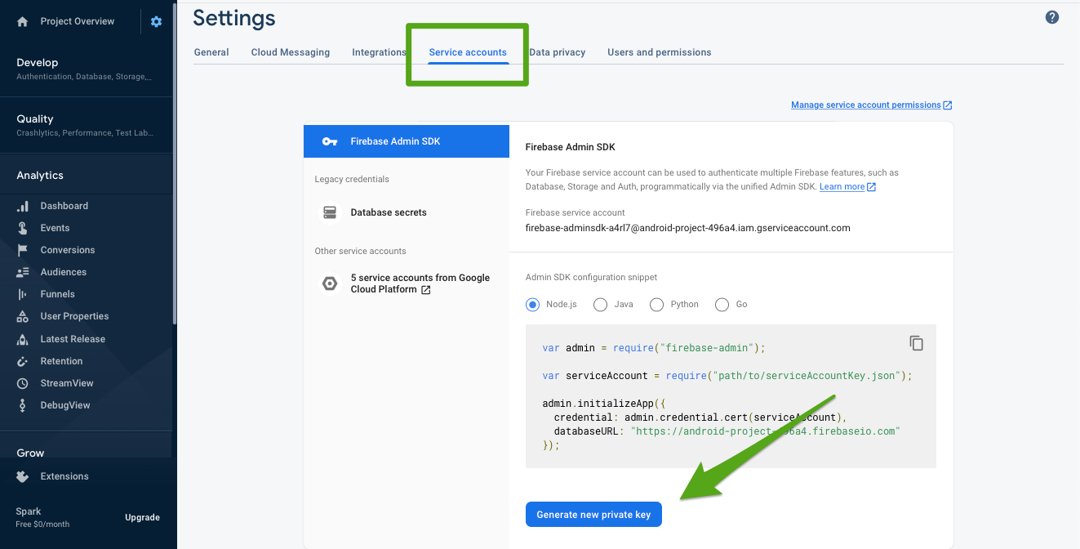Click the Latest Release icon
Viewport: 1080px width, 549px height.
(23, 339)
